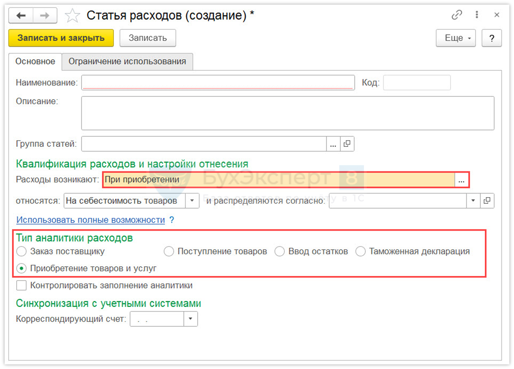This screenshot has width=514, height=369.
Task: Focus the Наименование input field
Action: tap(218, 82)
